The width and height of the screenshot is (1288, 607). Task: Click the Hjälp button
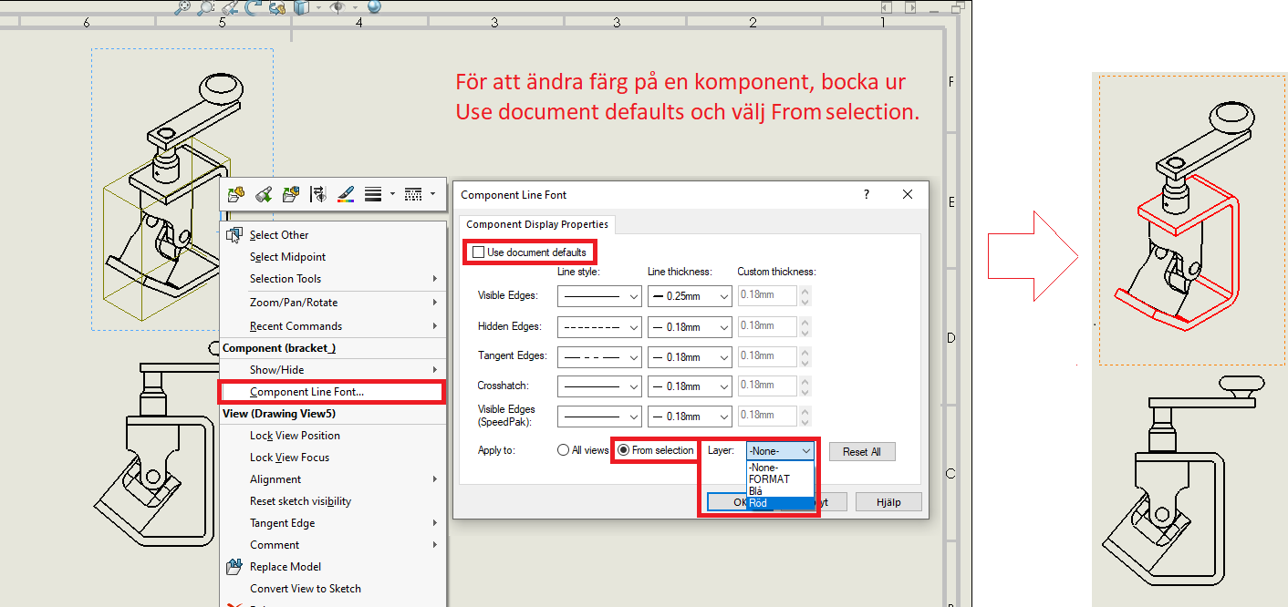click(x=888, y=502)
